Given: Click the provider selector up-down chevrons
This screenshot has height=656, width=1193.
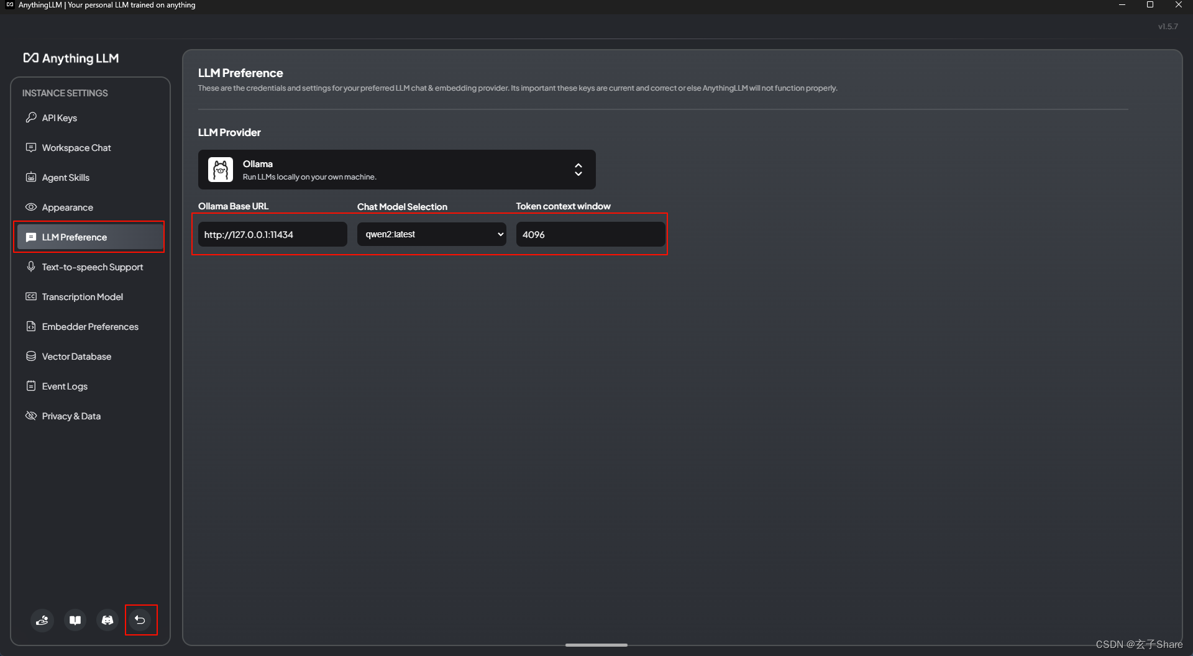Looking at the screenshot, I should tap(578, 170).
